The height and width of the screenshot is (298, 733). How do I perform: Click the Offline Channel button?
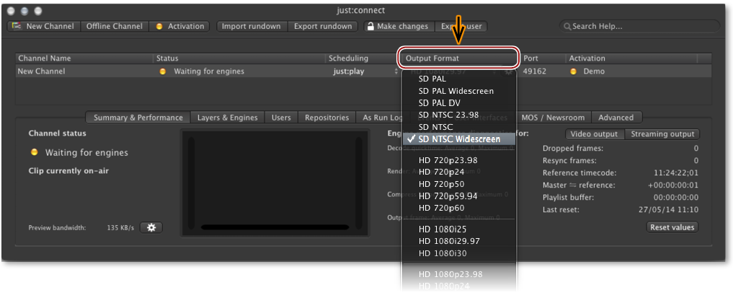click(x=115, y=26)
